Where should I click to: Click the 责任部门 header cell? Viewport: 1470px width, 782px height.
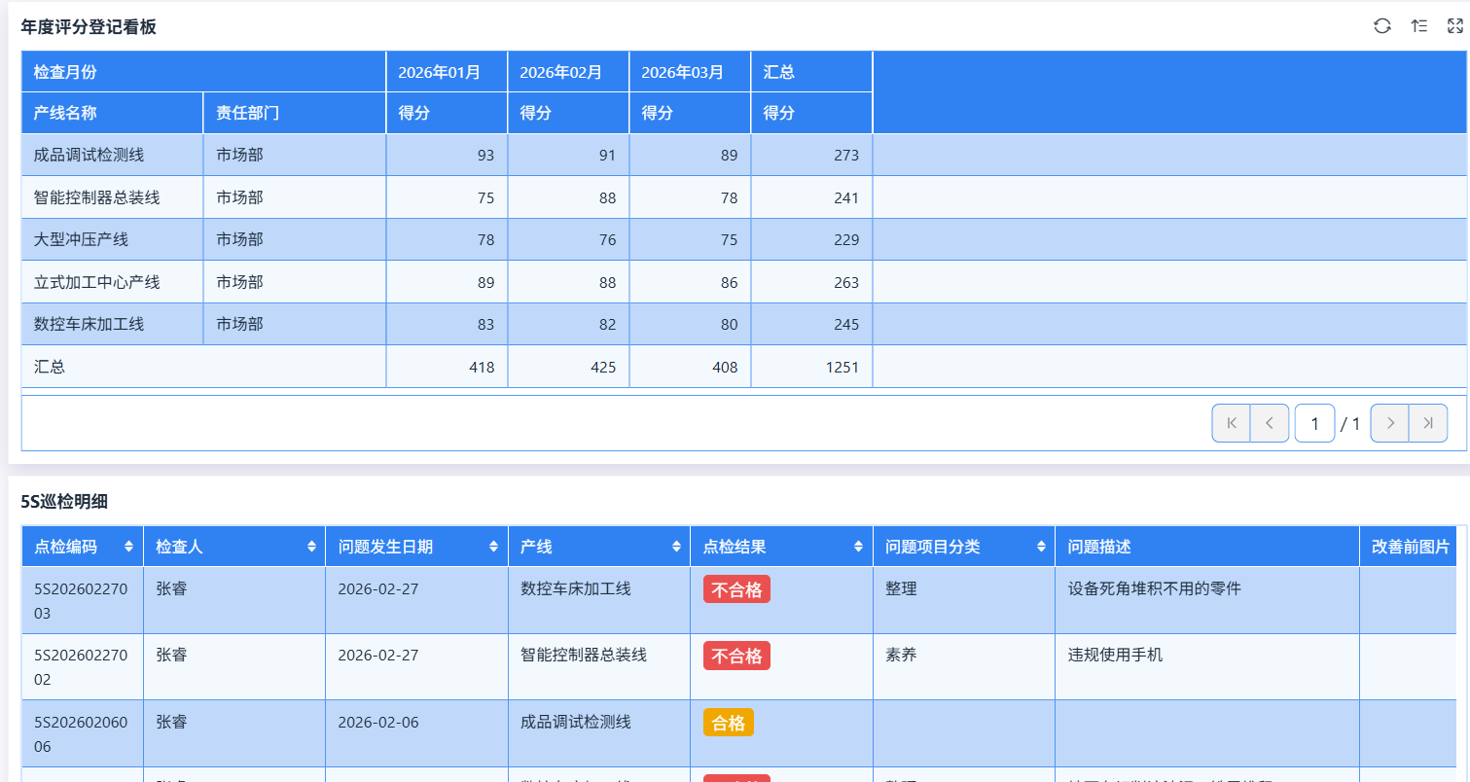295,113
